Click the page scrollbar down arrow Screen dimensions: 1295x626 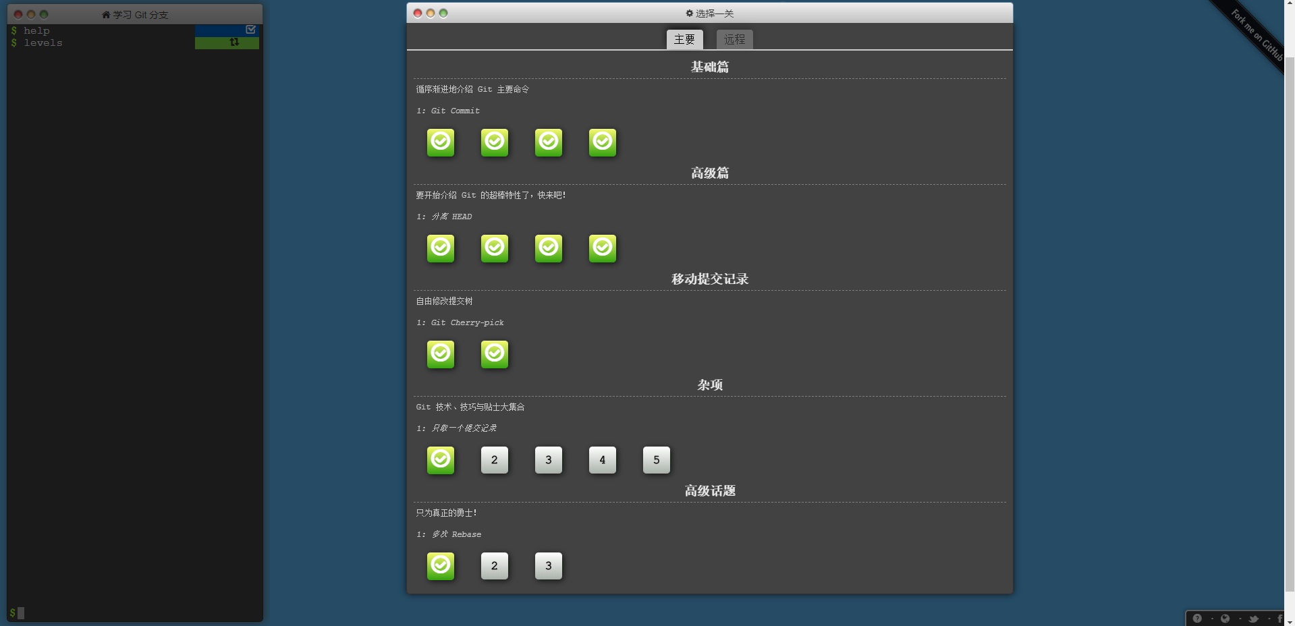(x=1290, y=621)
